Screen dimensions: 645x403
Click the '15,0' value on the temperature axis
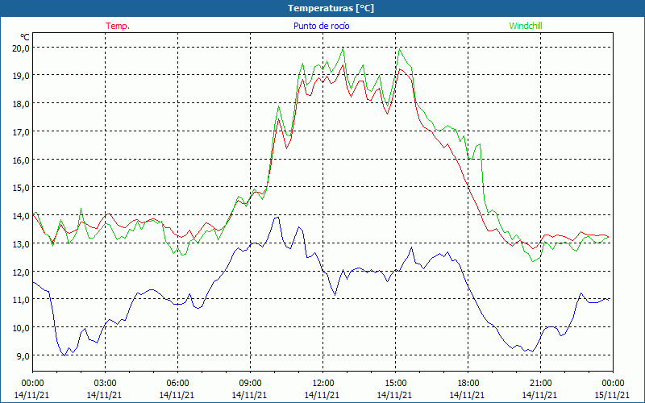22,188
